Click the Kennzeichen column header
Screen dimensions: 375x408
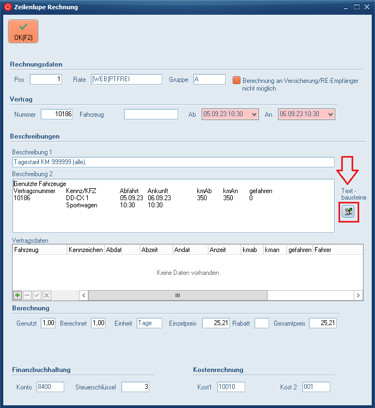tap(86, 250)
